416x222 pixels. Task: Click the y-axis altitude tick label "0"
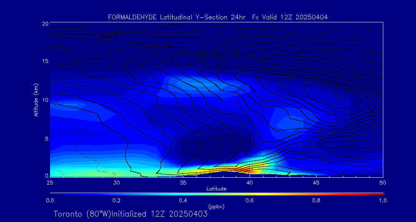coord(46,175)
